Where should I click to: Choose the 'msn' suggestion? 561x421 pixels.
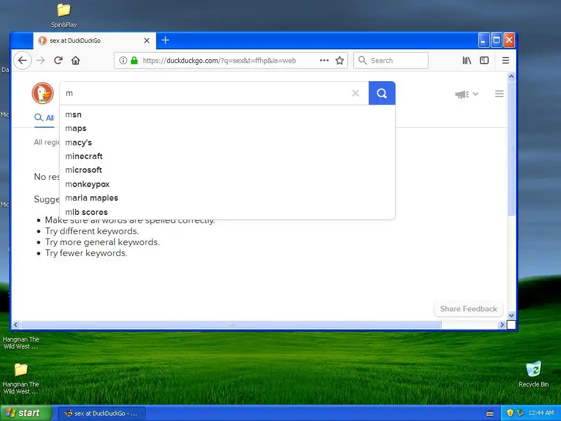[x=227, y=115]
